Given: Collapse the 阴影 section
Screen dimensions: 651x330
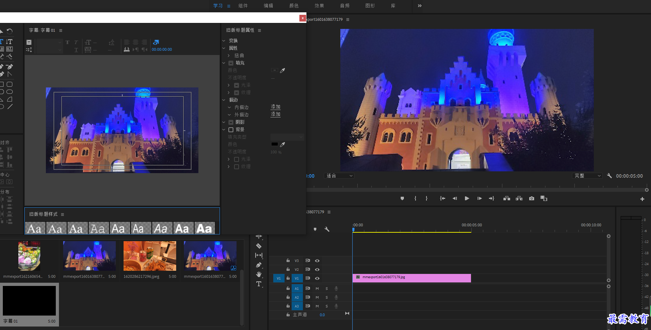Looking at the screenshot, I should coord(224,122).
